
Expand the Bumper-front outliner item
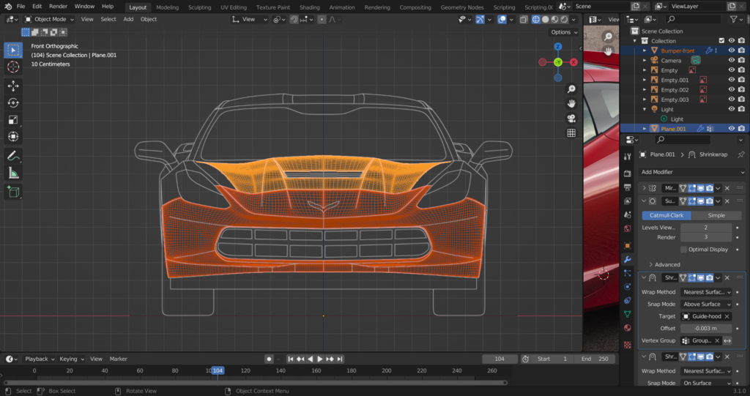coord(645,51)
